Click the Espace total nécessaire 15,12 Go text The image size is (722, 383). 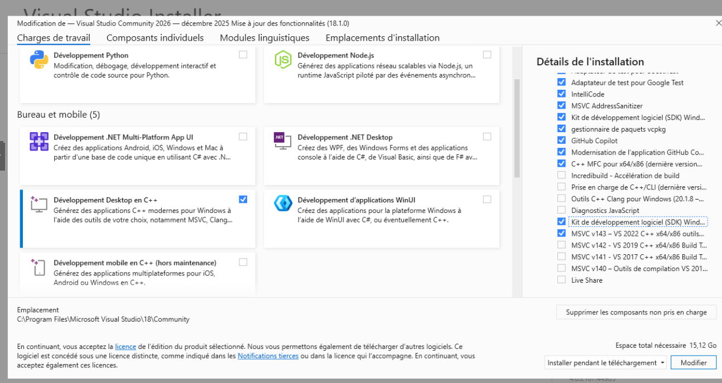click(x=666, y=345)
